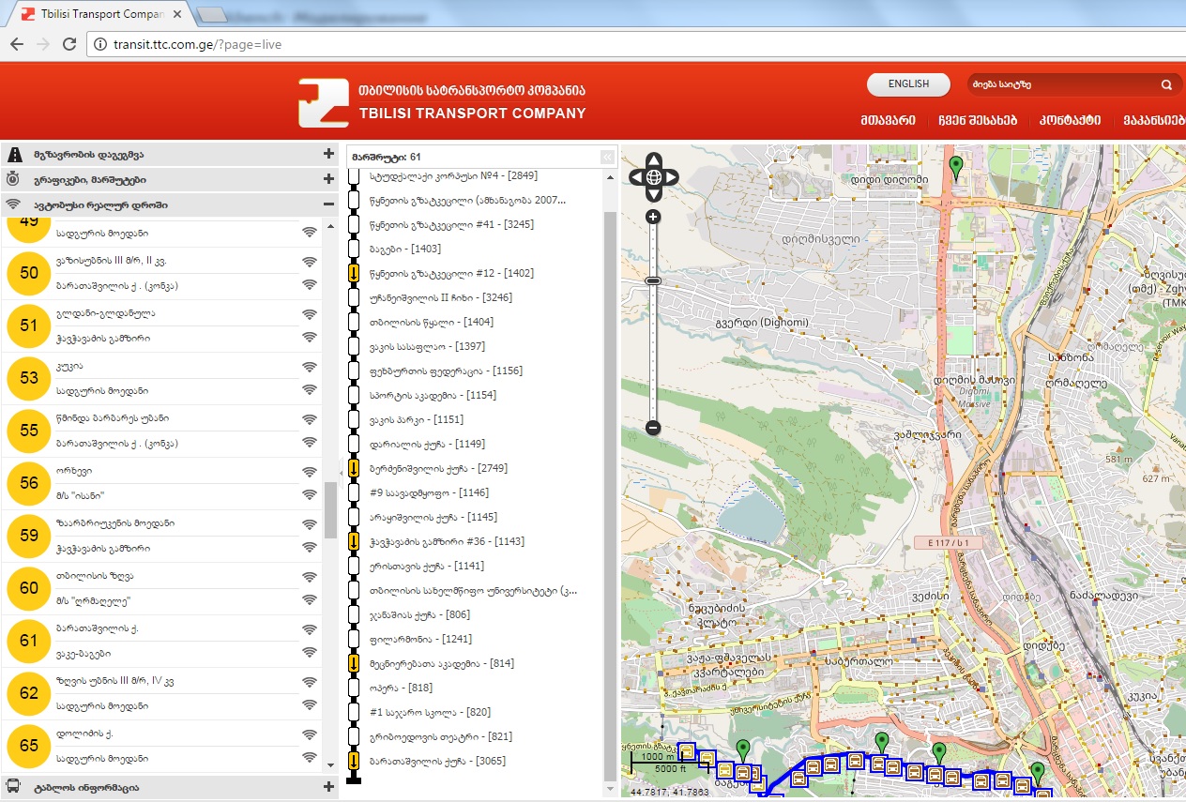Open the კონტაქტი menu item
This screenshot has width=1186, height=802.
[1068, 120]
